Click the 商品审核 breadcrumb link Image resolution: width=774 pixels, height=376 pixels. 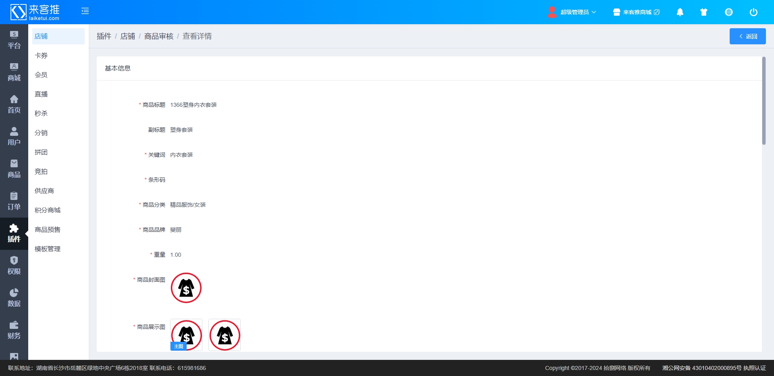[159, 36]
